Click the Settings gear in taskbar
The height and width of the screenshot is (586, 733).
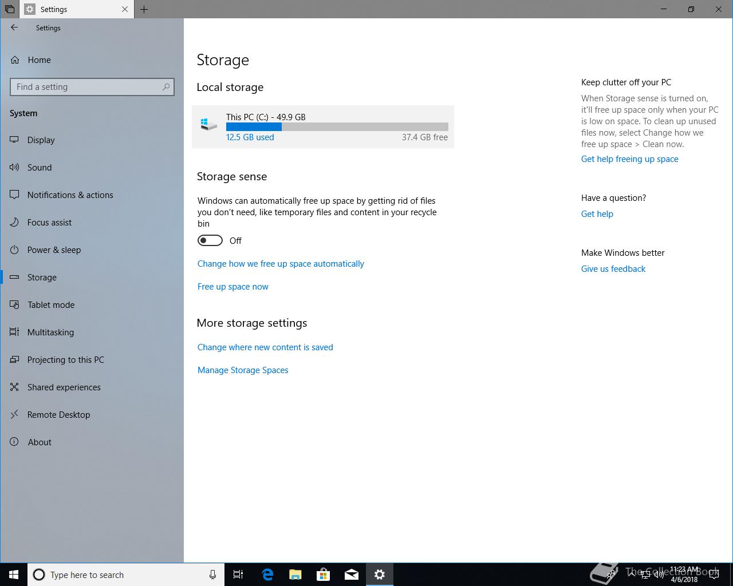(380, 575)
